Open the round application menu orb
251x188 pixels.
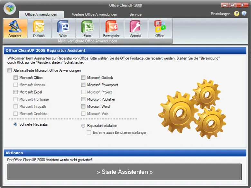[10, 8]
